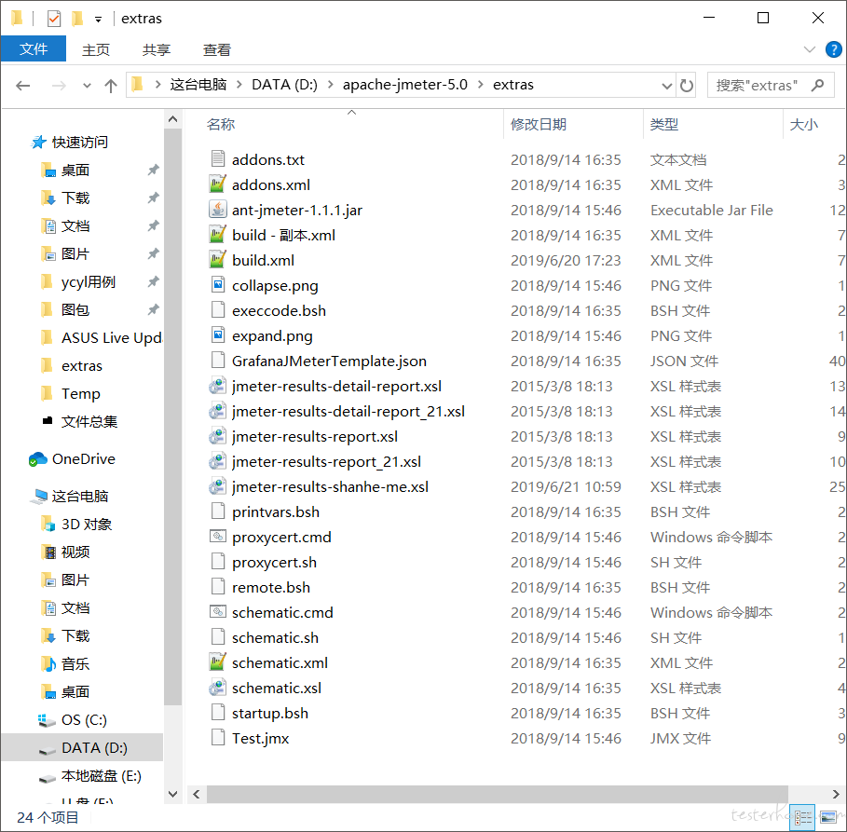Screen dimensions: 847x832
Task: Select 桌面 under quick access
Action: click(x=75, y=170)
